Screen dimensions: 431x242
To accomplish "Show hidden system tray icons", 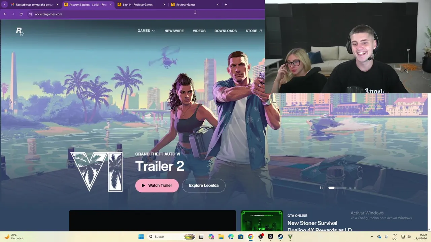I will tap(372, 237).
